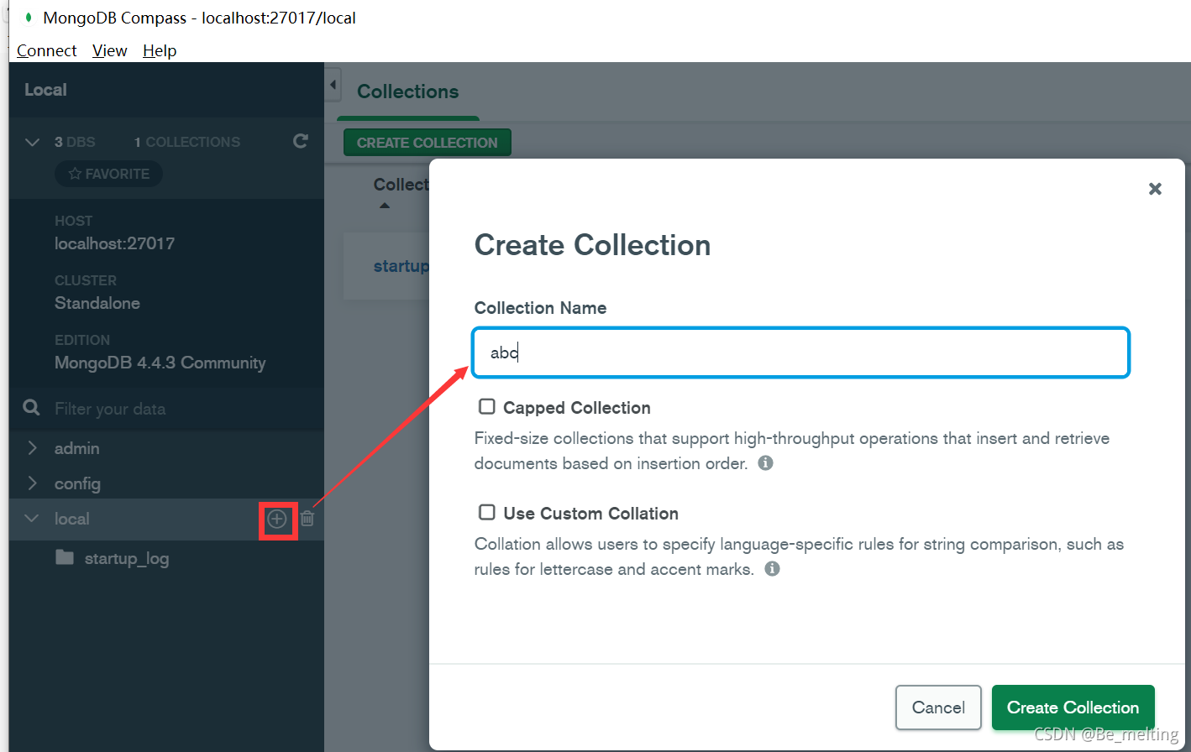This screenshot has height=752, width=1191.
Task: Click the startup_log folder icon
Action: (65, 557)
